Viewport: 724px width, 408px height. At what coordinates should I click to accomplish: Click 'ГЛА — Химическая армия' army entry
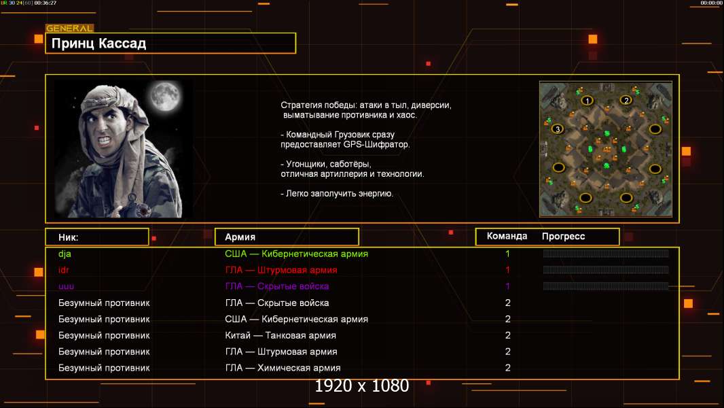pos(283,368)
